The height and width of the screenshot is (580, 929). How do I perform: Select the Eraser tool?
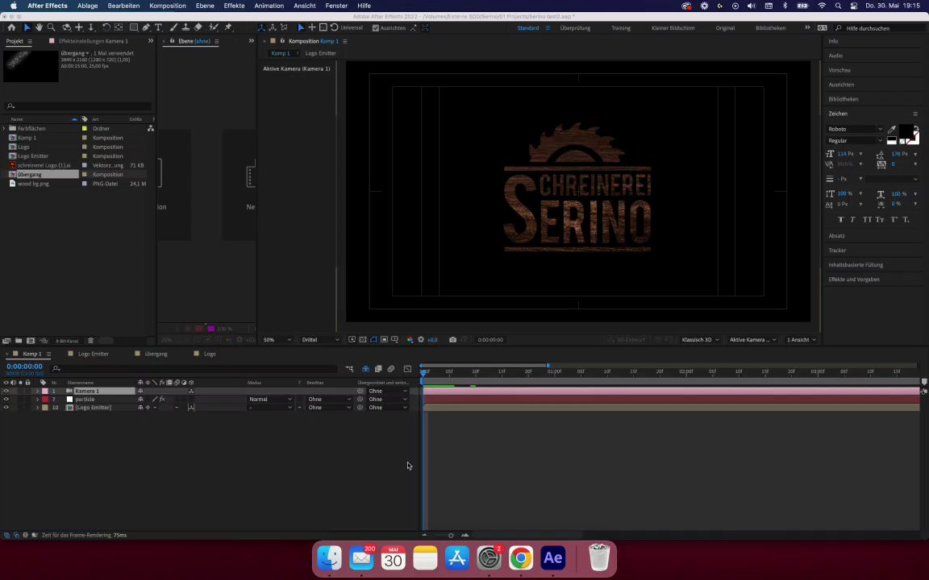click(x=198, y=27)
